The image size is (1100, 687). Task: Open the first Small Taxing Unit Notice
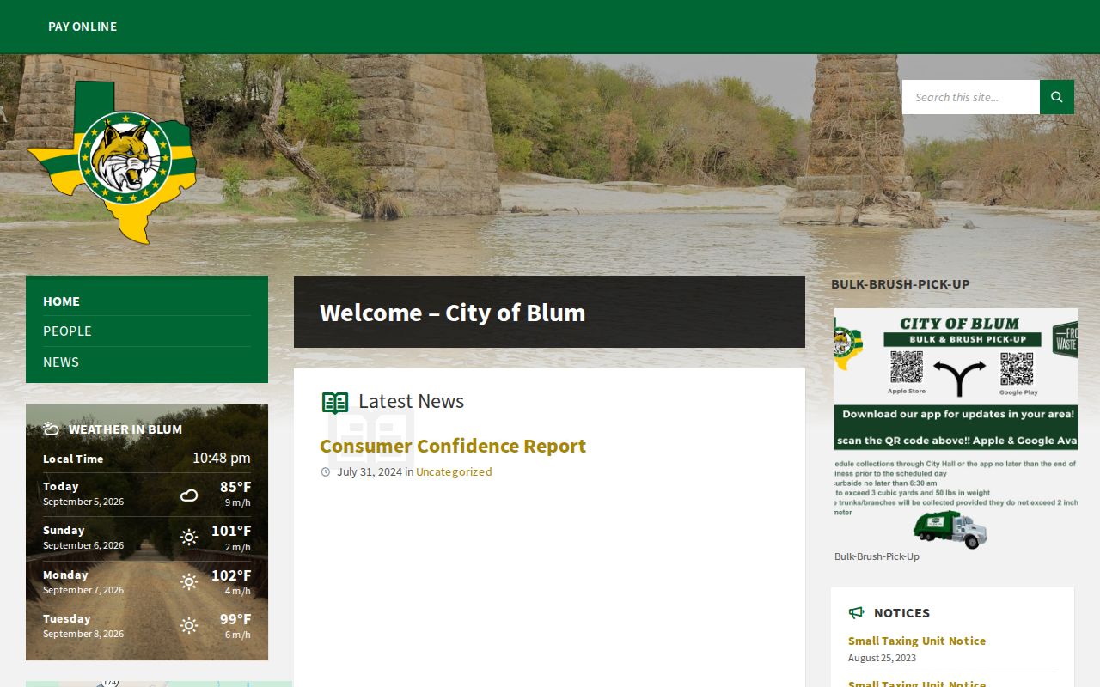click(917, 641)
